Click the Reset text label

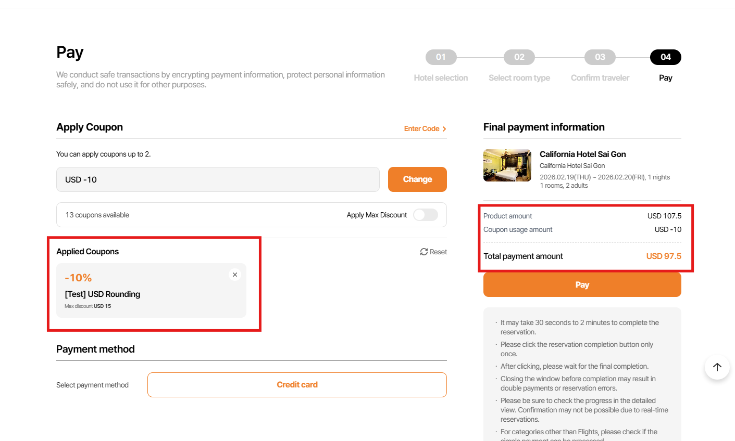pos(438,252)
